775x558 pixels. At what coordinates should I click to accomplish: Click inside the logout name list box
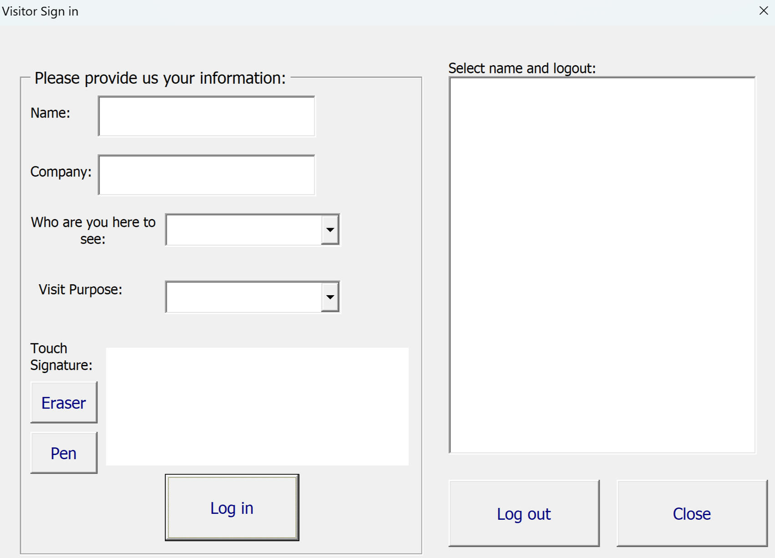tap(602, 265)
